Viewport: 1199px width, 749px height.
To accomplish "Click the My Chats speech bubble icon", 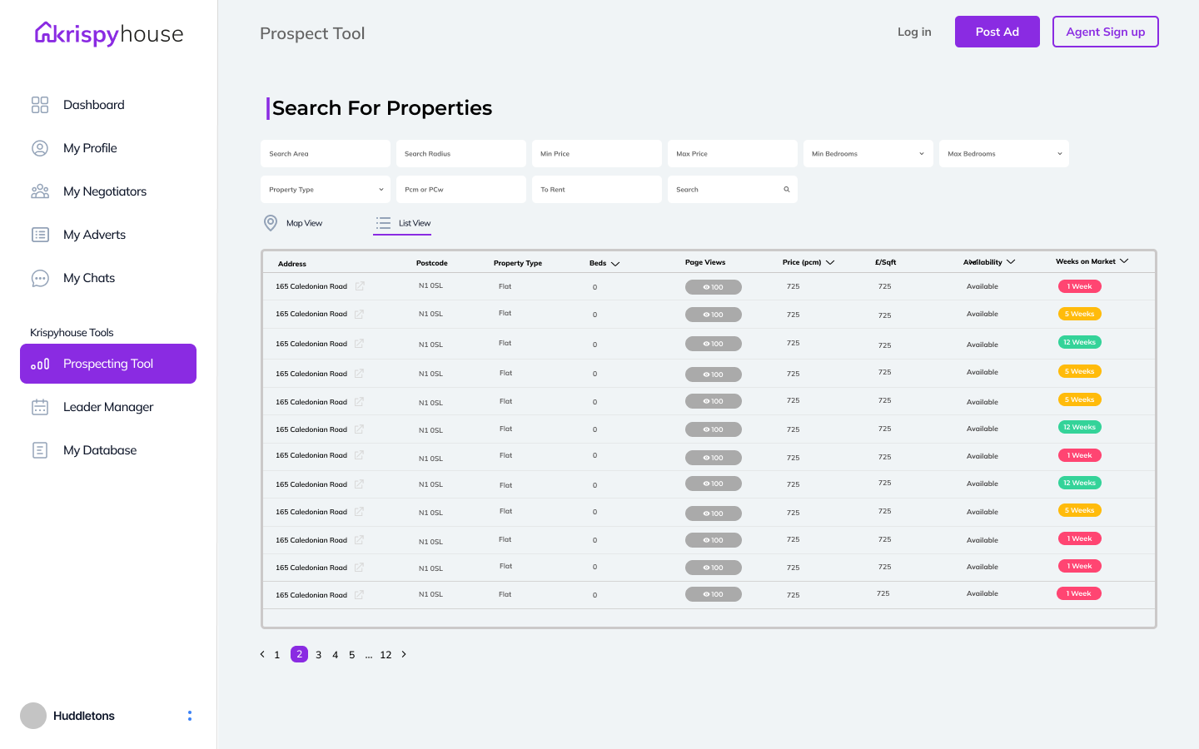I will point(40,278).
